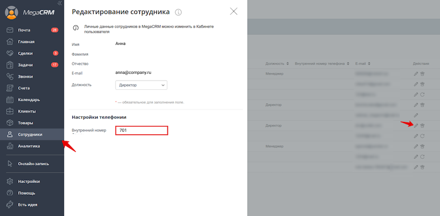This screenshot has width=440, height=216.
Task: Click the Онлайн-запись link
Action: (33, 164)
